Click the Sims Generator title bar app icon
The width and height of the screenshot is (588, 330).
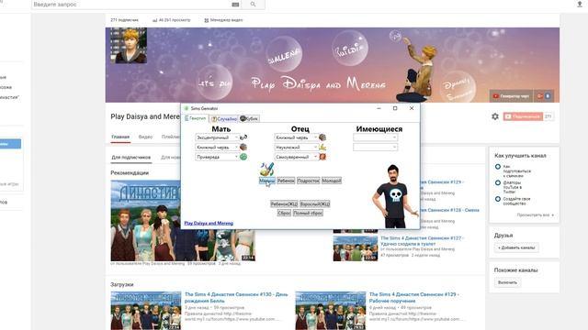click(x=186, y=108)
